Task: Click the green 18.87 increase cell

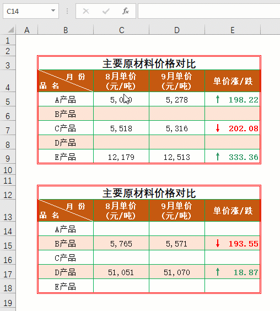Action: pyautogui.click(x=233, y=272)
